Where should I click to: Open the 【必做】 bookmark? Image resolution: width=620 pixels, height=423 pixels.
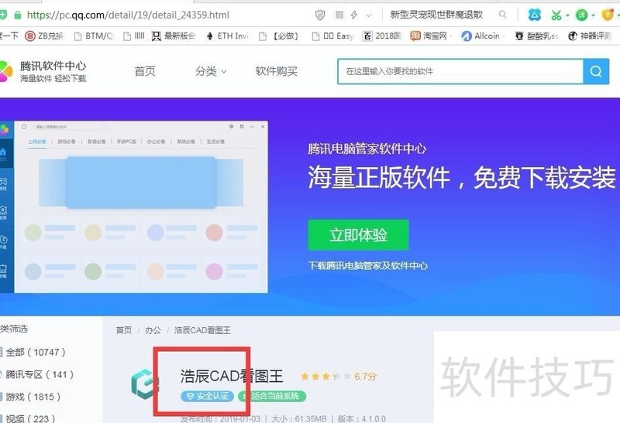pyautogui.click(x=279, y=36)
